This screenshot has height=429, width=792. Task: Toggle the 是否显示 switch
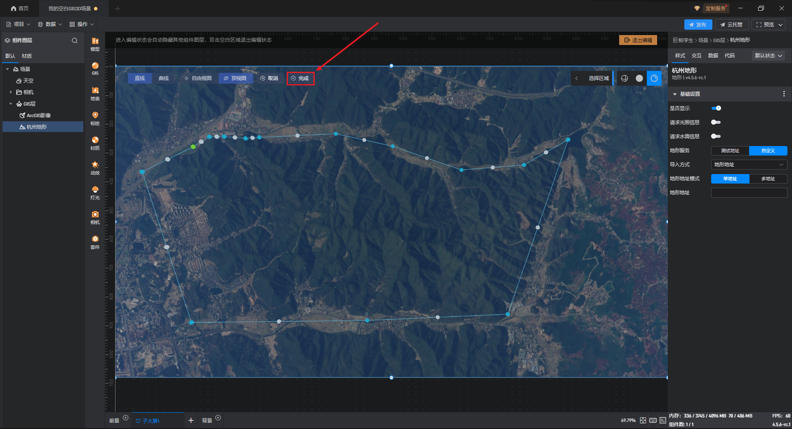click(x=716, y=108)
